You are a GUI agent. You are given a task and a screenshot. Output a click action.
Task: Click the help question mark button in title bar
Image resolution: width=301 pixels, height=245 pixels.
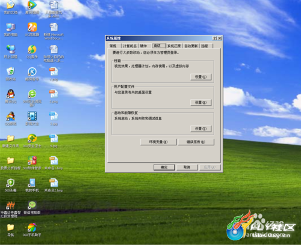point(214,38)
